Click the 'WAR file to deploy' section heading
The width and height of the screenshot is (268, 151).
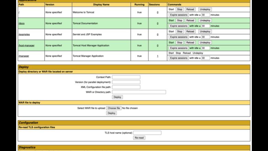(x=30, y=103)
